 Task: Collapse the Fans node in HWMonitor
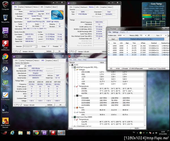pyautogui.click(x=75, y=96)
